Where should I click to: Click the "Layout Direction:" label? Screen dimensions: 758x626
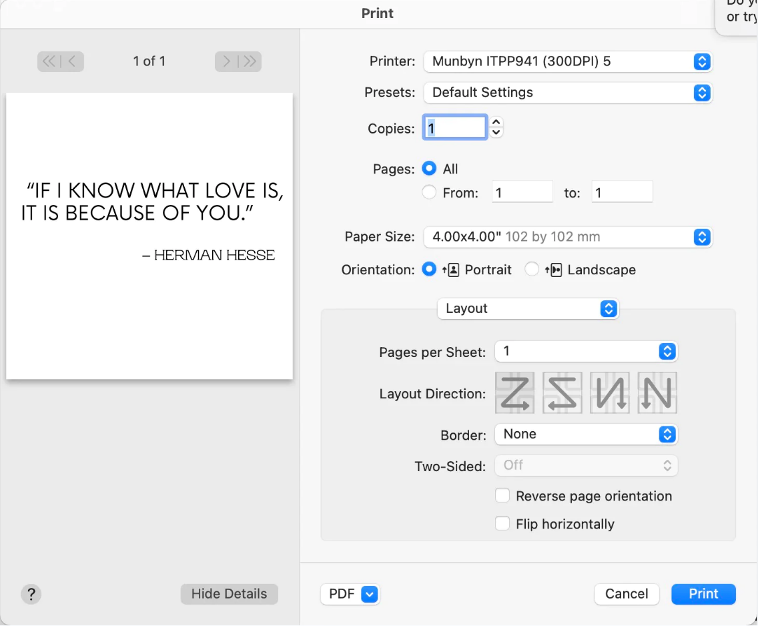click(432, 394)
